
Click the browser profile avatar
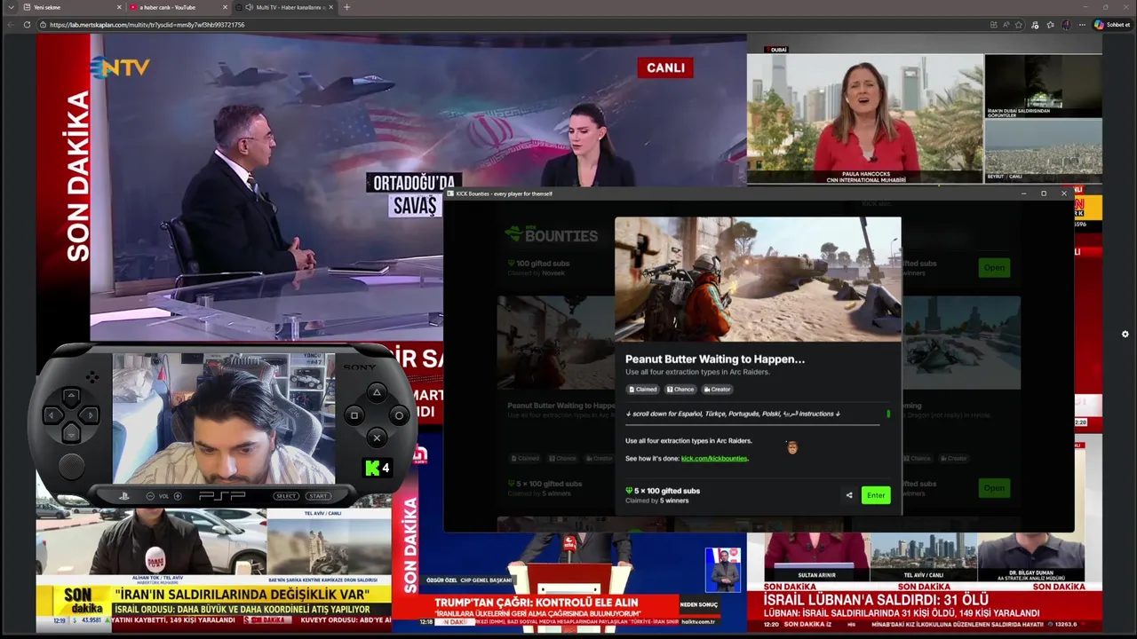click(x=1066, y=25)
